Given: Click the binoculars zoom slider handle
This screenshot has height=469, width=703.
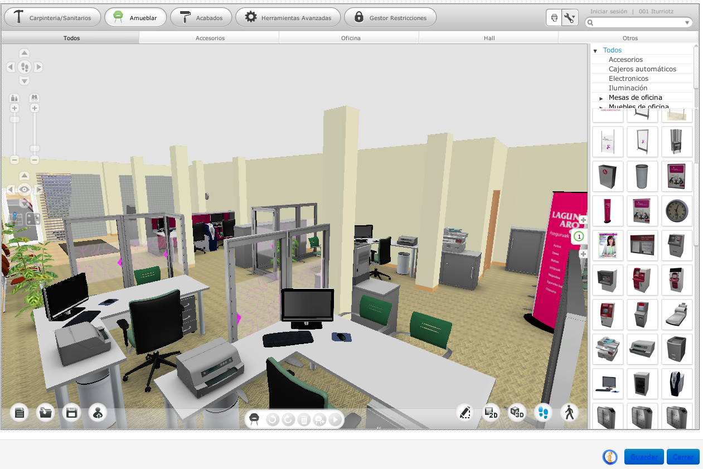Looking at the screenshot, I should 35,149.
